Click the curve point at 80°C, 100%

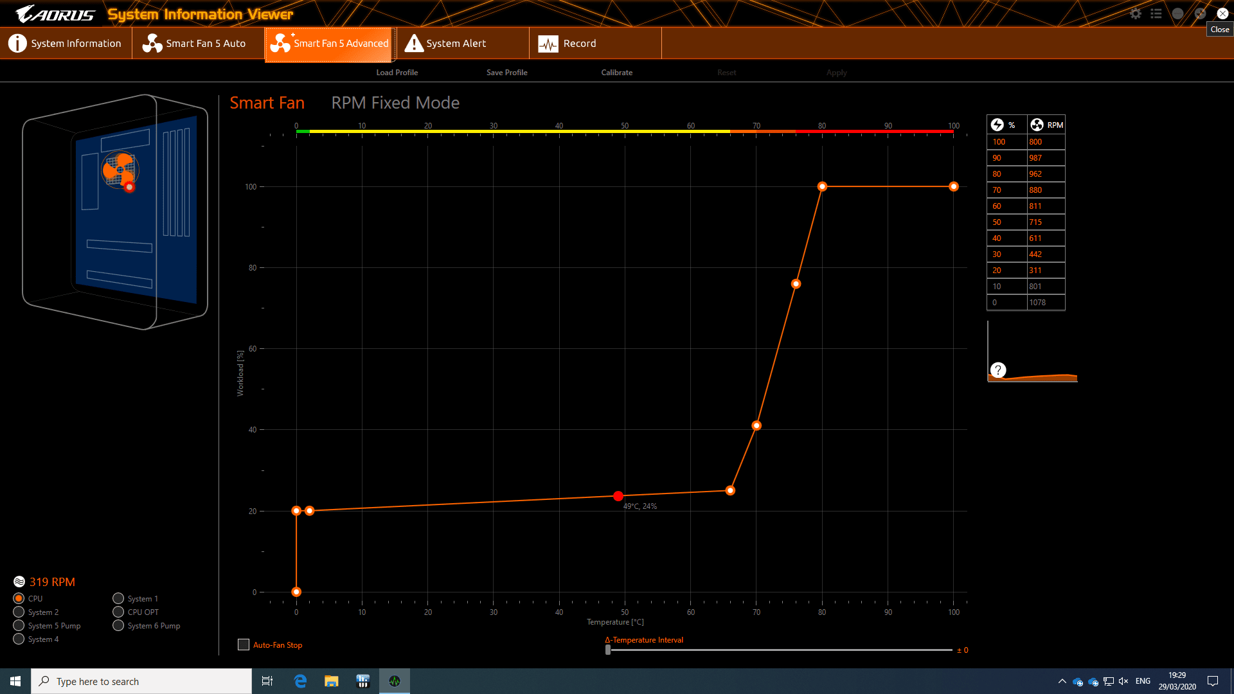[822, 186]
